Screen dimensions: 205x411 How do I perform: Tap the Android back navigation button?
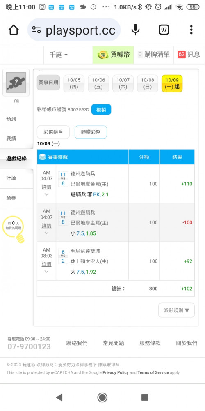pos(59,397)
